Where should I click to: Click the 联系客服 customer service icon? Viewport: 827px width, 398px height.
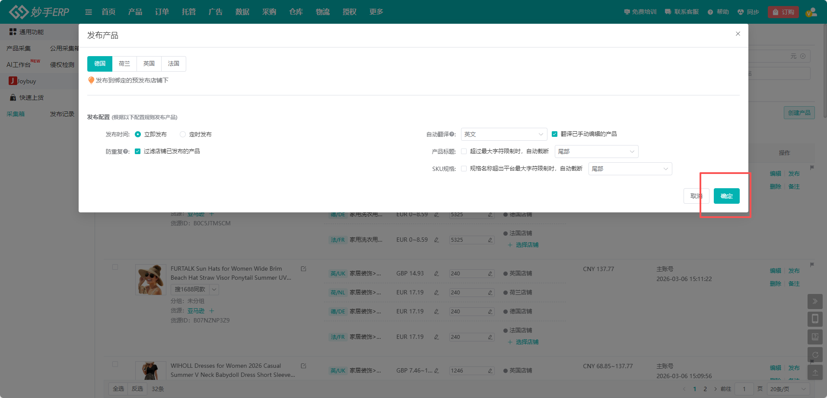[668, 12]
